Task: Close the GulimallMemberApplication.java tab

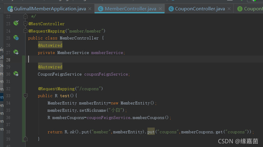Action: (x=90, y=9)
